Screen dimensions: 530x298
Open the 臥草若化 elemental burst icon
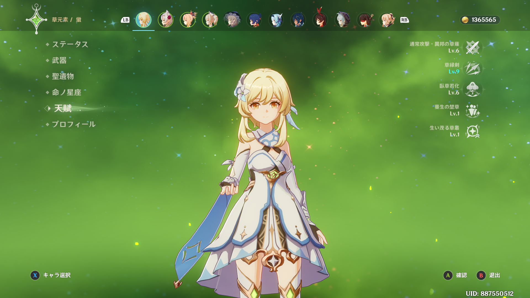[473, 89]
